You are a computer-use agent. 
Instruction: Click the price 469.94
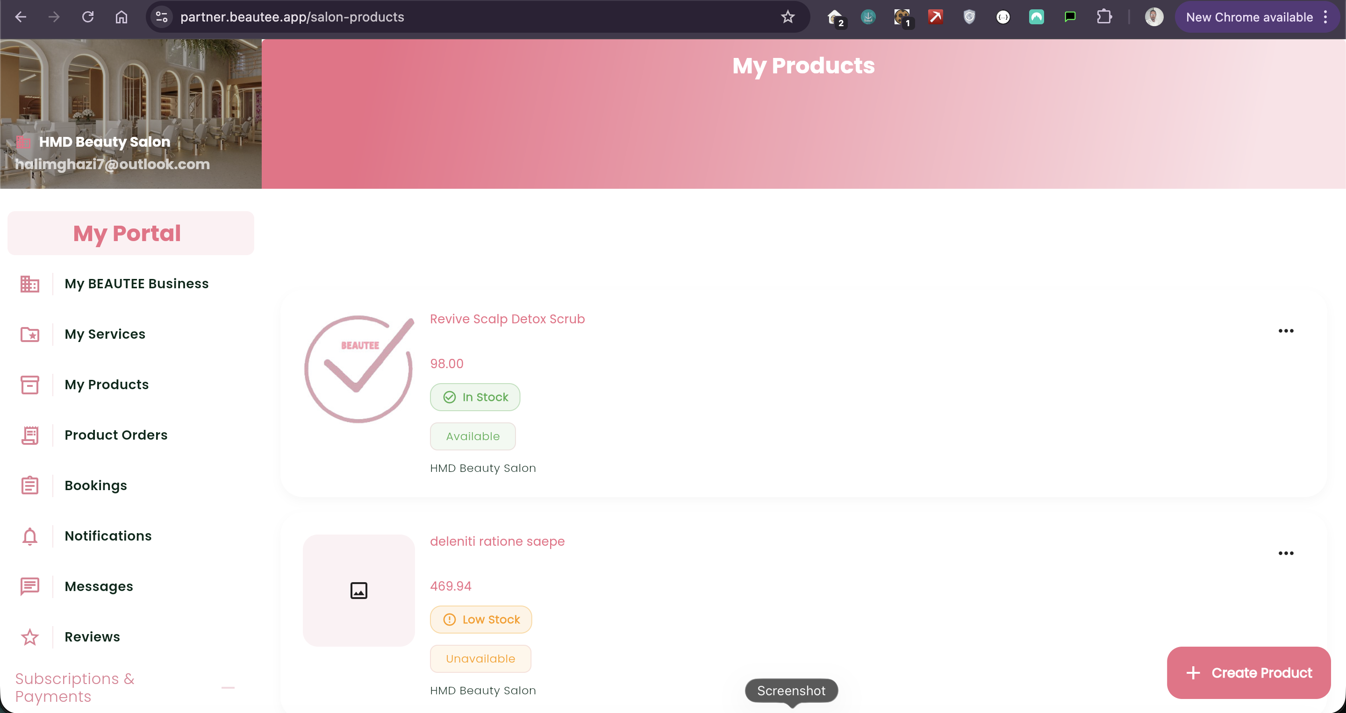click(451, 586)
